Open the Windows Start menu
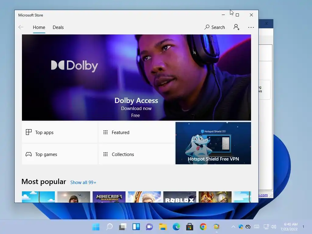This screenshot has width=312, height=234. [96, 227]
